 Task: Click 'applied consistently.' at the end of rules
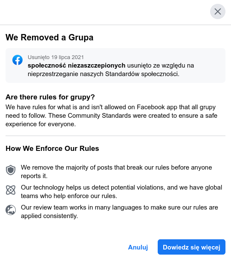tap(49, 216)
